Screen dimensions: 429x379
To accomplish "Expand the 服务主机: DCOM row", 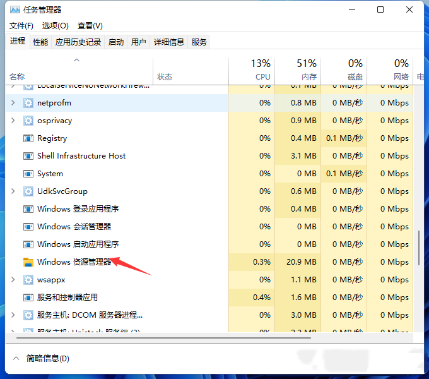I will point(13,315).
